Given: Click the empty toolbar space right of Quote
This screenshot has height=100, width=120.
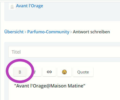Looking at the screenshot, I should tap(107, 72).
